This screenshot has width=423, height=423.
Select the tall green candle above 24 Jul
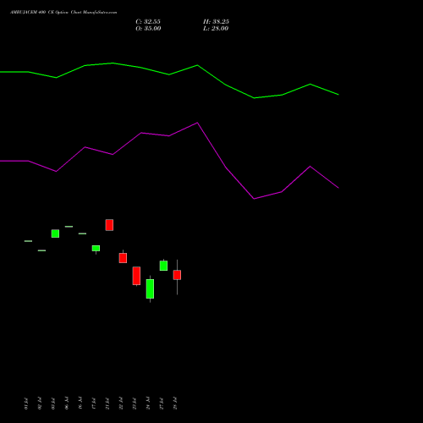[x=150, y=288]
